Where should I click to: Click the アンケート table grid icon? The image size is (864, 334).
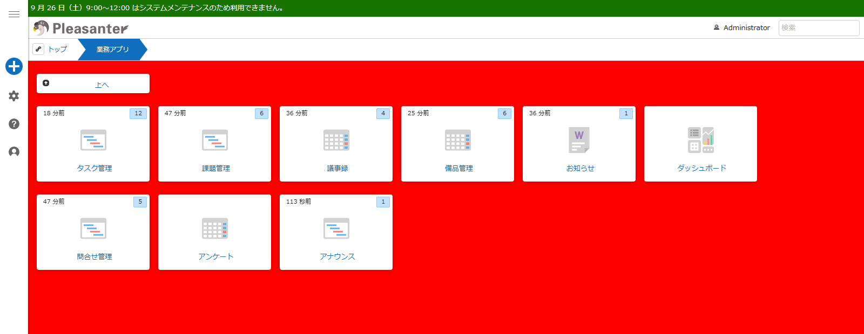point(215,228)
